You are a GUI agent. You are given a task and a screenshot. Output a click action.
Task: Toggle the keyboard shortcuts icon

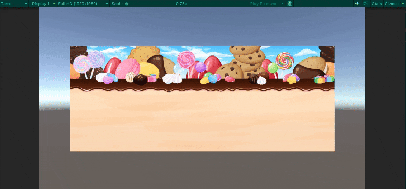[366, 4]
